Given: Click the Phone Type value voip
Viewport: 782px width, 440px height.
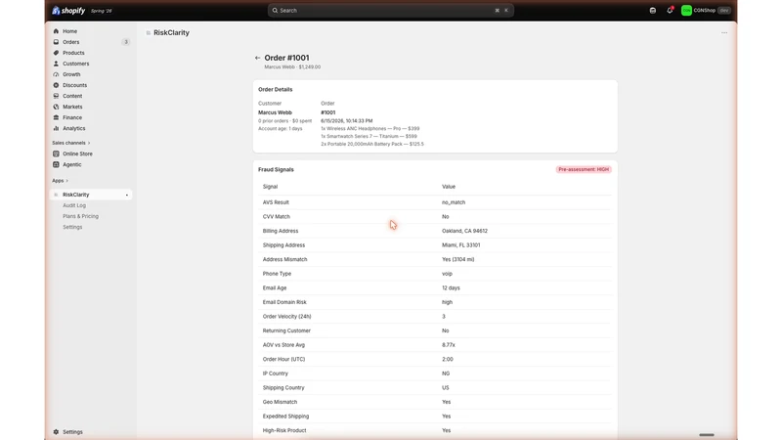Looking at the screenshot, I should [x=447, y=274].
